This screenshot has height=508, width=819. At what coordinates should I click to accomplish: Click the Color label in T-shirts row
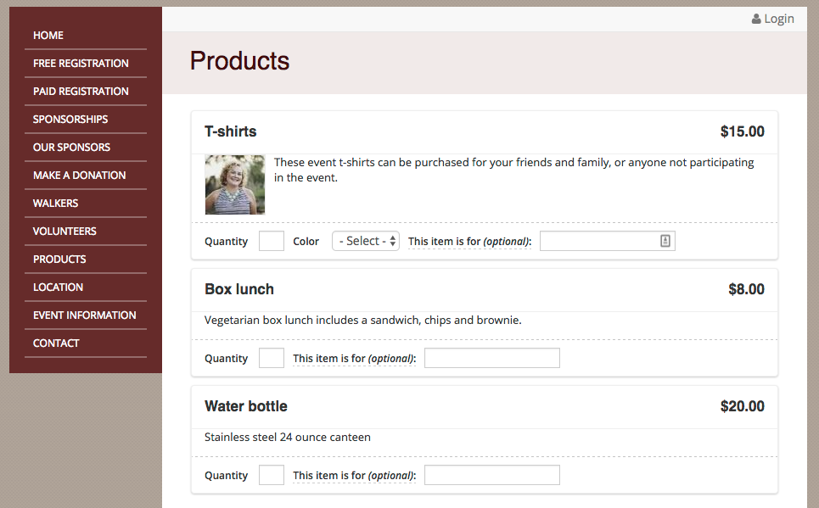(306, 242)
